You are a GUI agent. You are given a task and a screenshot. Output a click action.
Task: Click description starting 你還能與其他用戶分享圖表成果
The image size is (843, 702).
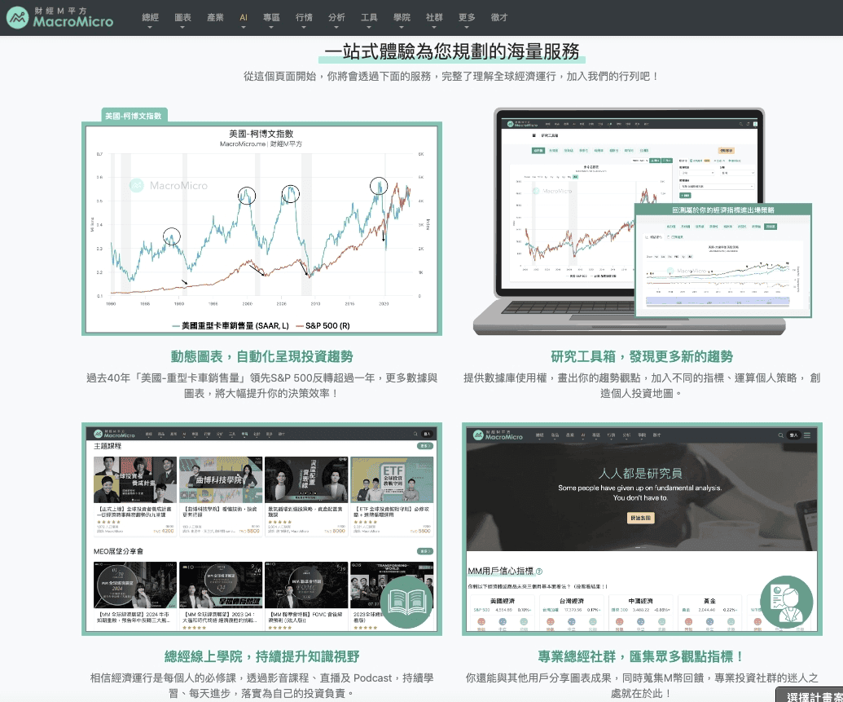pyautogui.click(x=642, y=686)
